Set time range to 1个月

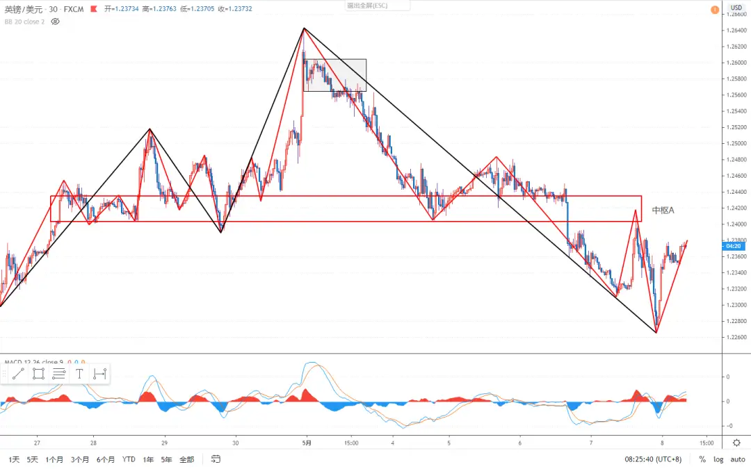pyautogui.click(x=54, y=459)
